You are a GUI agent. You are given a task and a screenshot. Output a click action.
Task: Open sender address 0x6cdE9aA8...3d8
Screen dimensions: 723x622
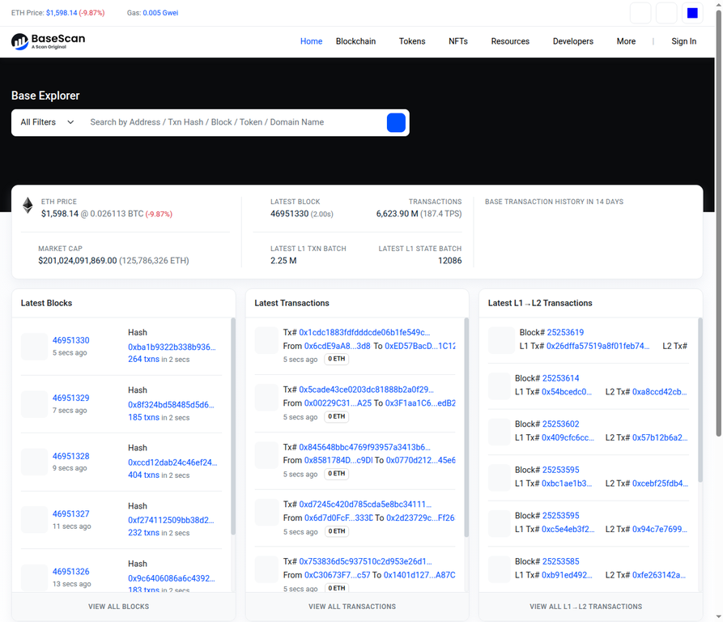337,346
